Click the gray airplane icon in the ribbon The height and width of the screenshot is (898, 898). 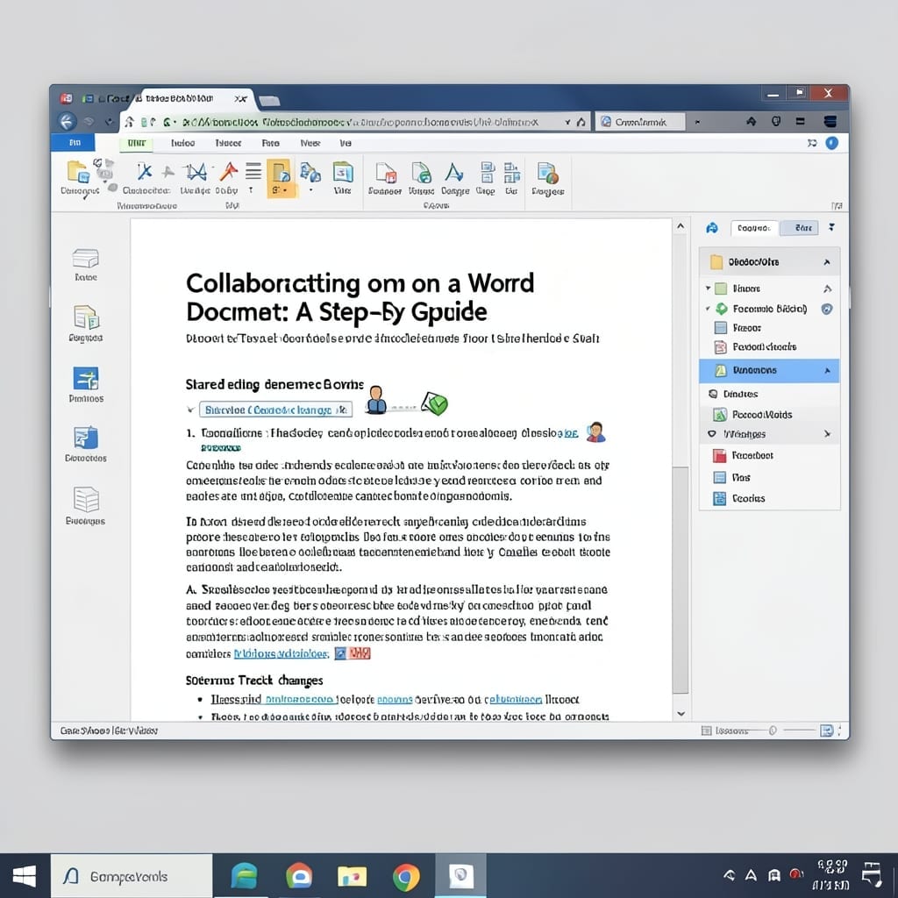click(x=167, y=172)
